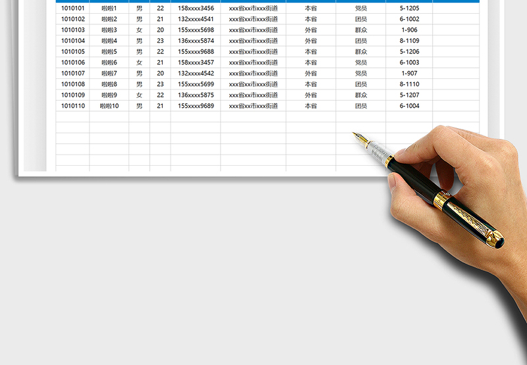The image size is (527, 365).
Task: Click the name cell 啦啦4
Action: point(109,41)
